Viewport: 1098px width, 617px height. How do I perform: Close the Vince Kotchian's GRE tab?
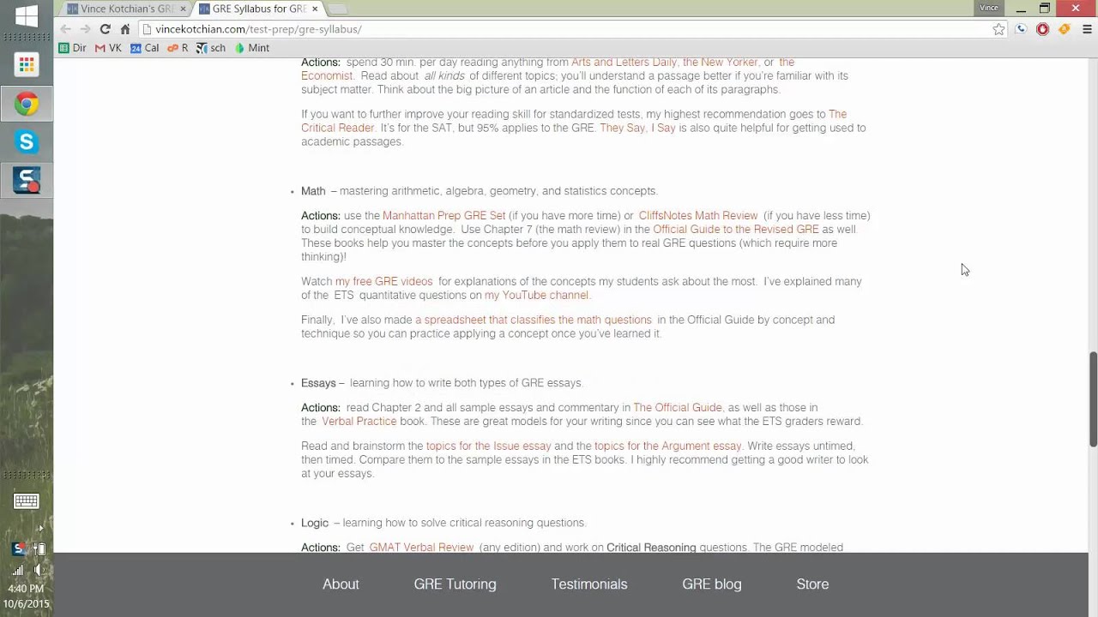[183, 9]
